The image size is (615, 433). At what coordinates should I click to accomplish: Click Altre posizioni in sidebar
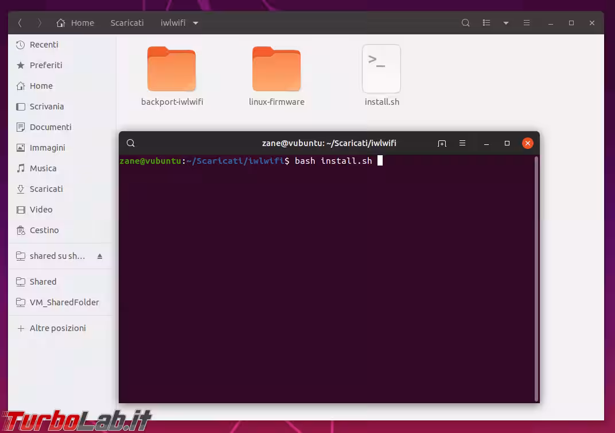pyautogui.click(x=57, y=328)
